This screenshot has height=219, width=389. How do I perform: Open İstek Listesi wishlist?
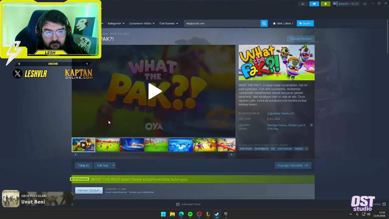pos(283,23)
